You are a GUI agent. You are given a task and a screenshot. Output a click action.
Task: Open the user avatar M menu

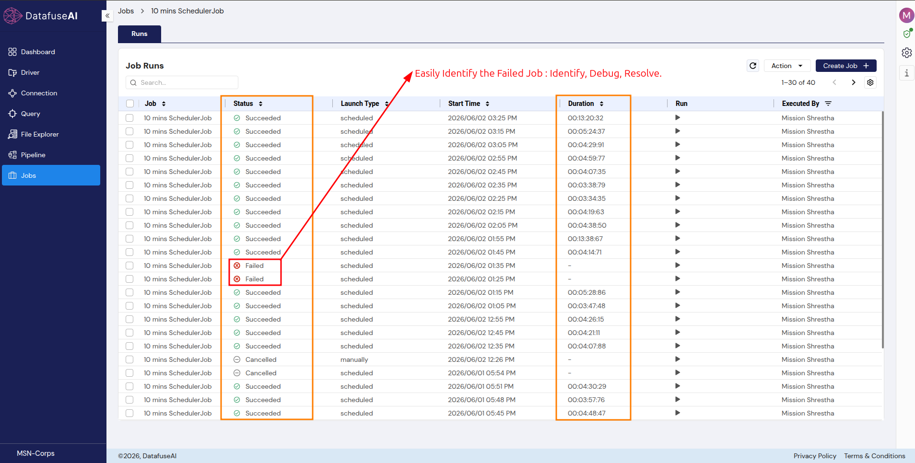pyautogui.click(x=906, y=15)
